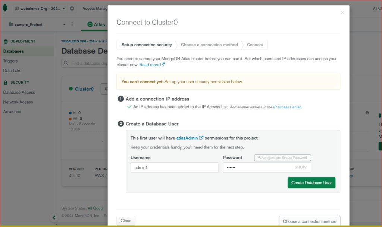
Task: Select Databases in the Deployment sidebar
Action: tap(13, 51)
